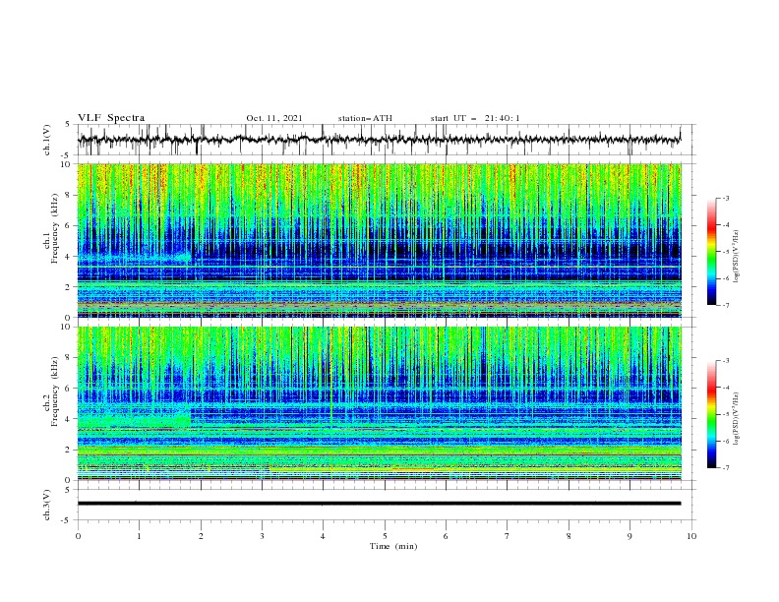
Task: Click the "station=ATH" header label
Action: tap(365, 118)
